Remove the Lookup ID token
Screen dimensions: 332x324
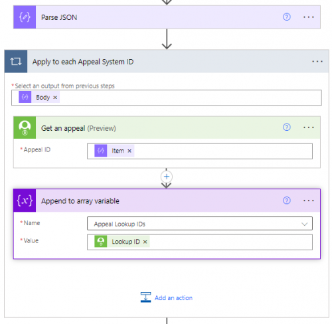click(x=145, y=242)
